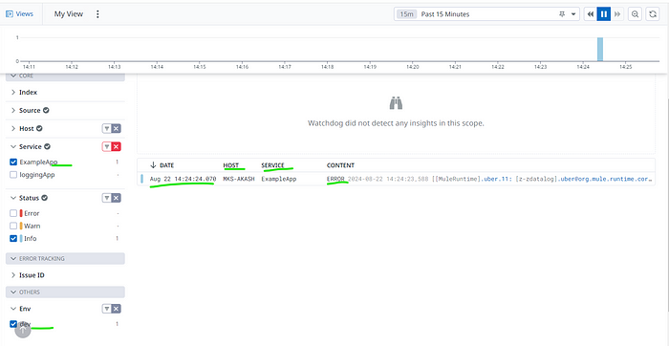Expand the Host facet
Viewport: 669px width, 346px height.
tap(13, 128)
